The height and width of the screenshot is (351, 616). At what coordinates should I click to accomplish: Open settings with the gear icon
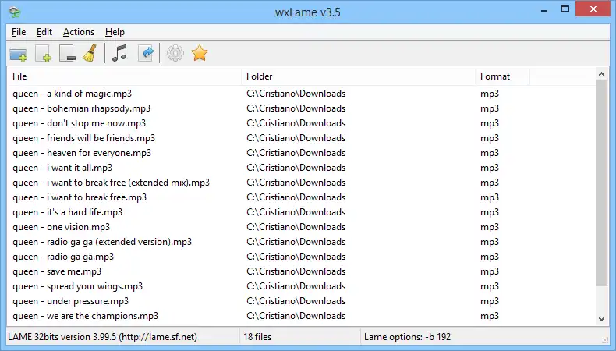pyautogui.click(x=175, y=53)
